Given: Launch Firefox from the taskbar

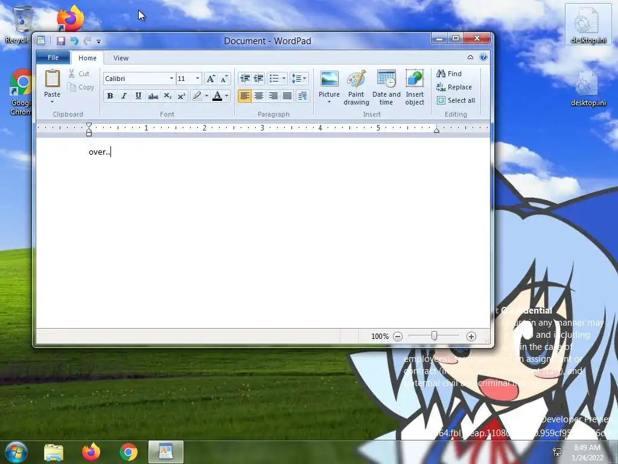Looking at the screenshot, I should click(91, 452).
